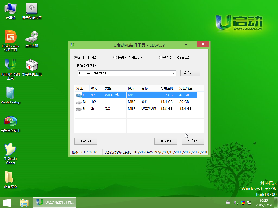Click the 15.4 GB capacity cell
The height and width of the screenshot is (208, 278).
click(187, 108)
